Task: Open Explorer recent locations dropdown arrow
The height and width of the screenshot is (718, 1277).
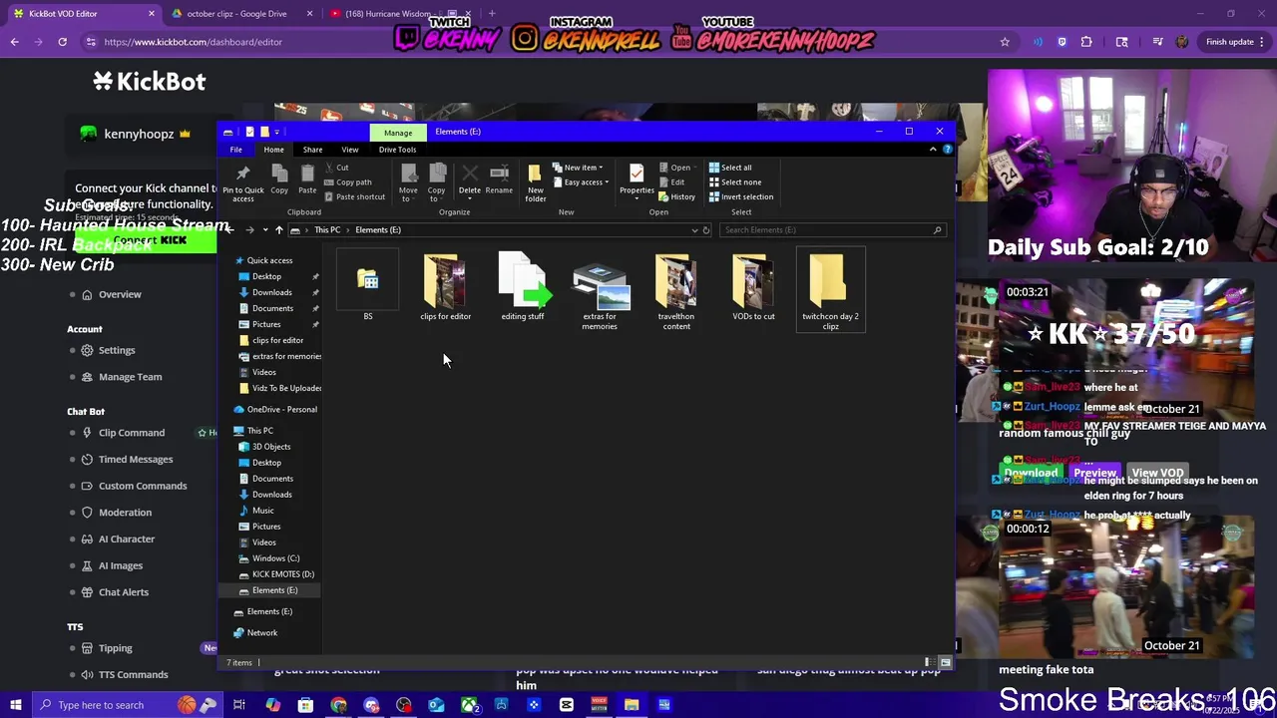Action: pyautogui.click(x=265, y=230)
